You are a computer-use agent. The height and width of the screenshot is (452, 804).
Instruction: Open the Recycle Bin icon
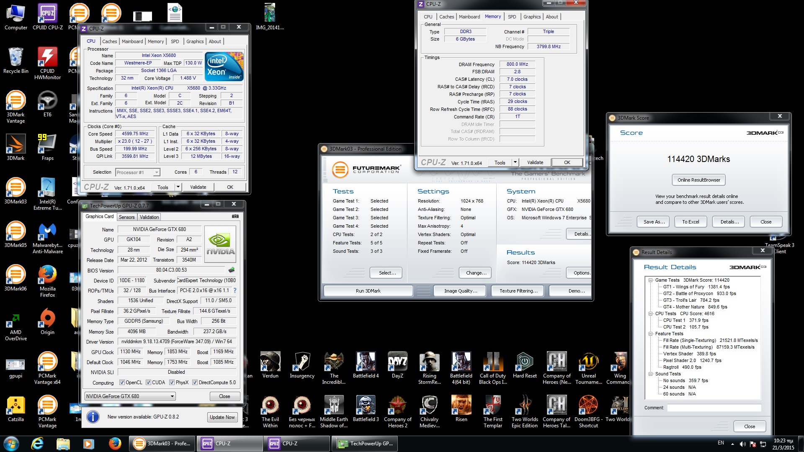[16, 61]
